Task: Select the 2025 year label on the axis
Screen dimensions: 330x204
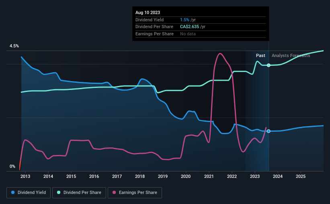Action: 301,176
